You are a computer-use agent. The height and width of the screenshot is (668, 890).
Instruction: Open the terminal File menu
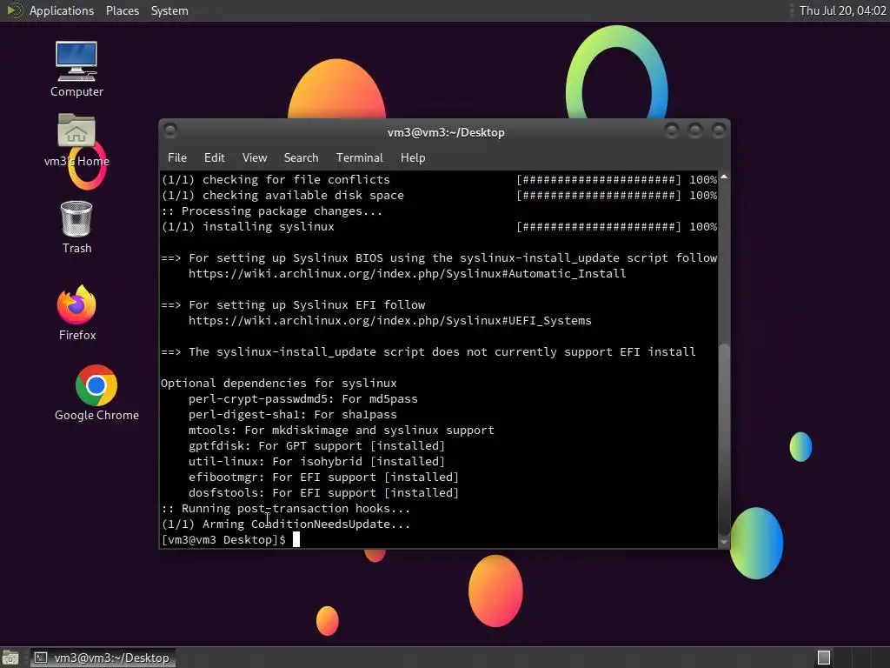point(177,158)
